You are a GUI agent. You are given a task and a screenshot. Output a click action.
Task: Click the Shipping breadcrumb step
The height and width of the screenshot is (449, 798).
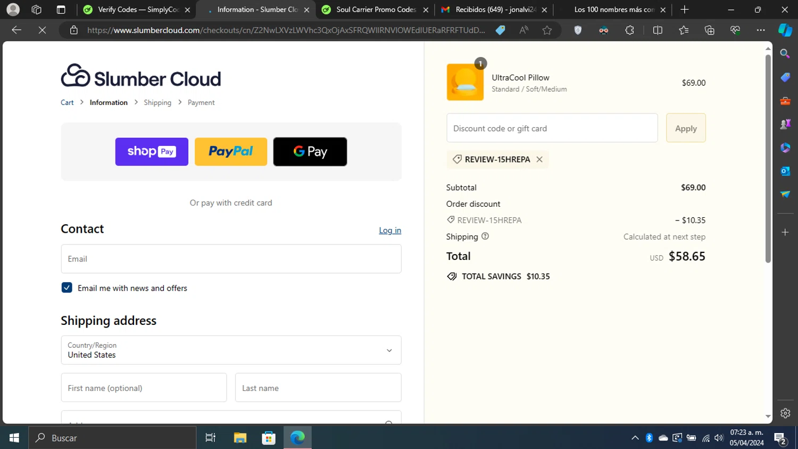[x=157, y=102]
